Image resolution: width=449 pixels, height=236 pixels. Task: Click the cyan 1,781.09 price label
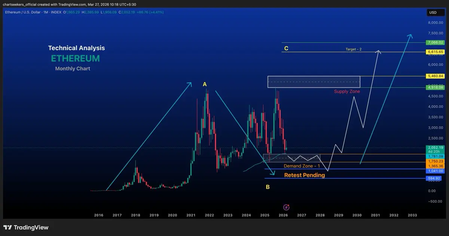(434, 156)
